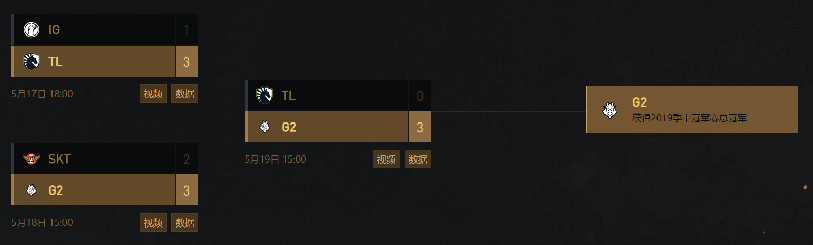Open 数据 for the 5月17日 match
The width and height of the screenshot is (813, 245).
point(184,94)
